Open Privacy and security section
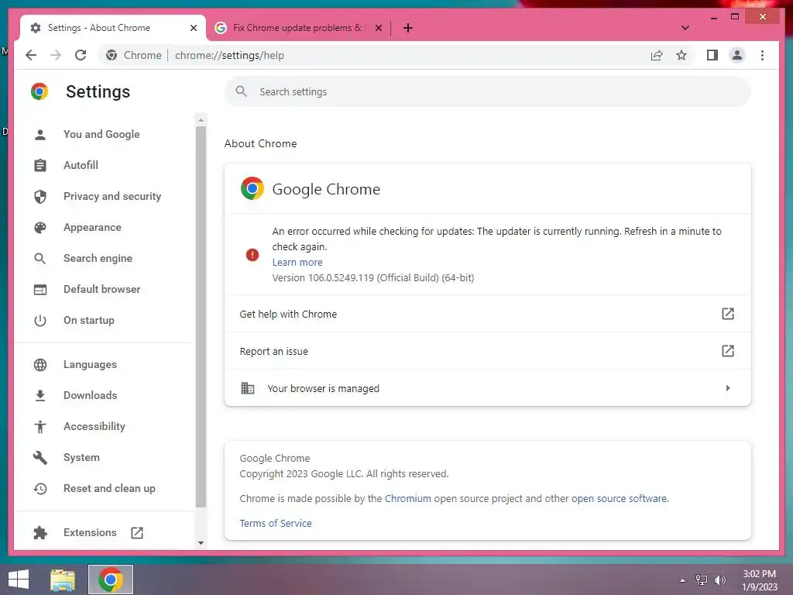This screenshot has width=793, height=595. tap(112, 196)
